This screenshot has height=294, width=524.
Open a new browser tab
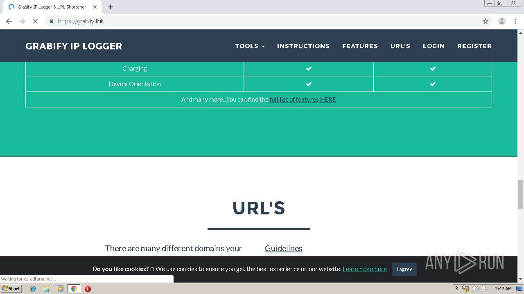point(111,7)
